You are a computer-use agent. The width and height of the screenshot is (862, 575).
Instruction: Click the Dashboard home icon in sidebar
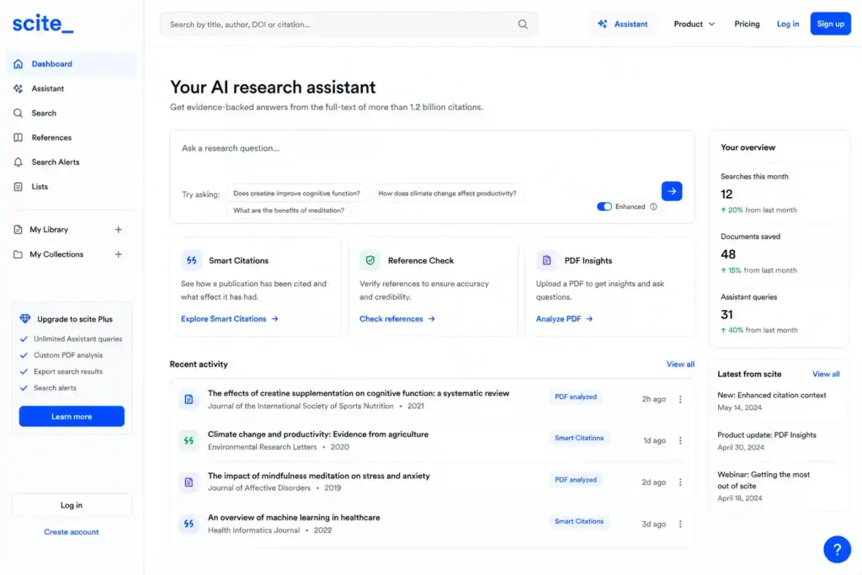click(19, 64)
